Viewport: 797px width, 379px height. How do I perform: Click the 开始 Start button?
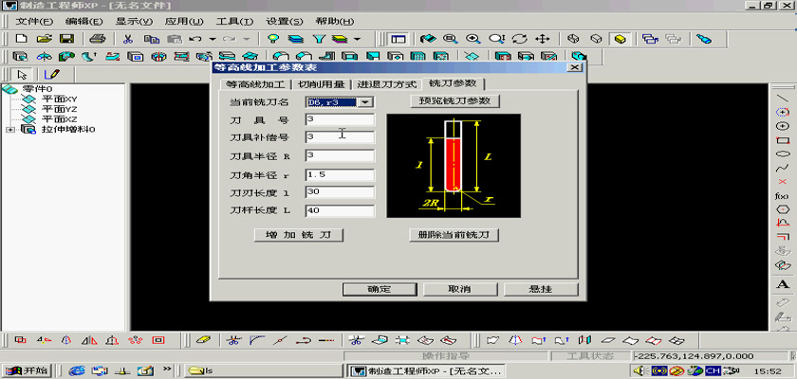(x=27, y=370)
